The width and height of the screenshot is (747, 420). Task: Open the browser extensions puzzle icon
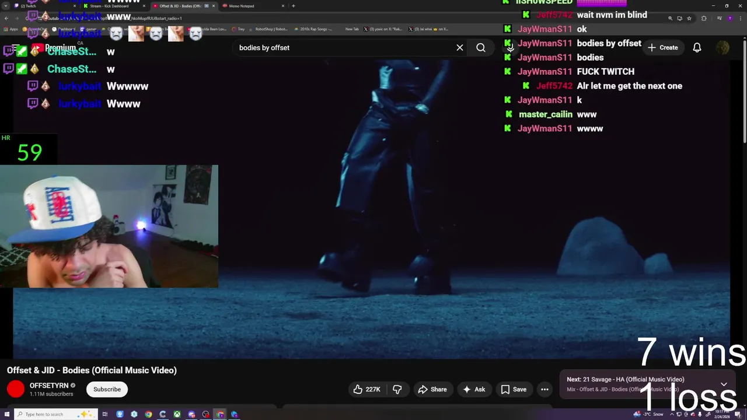pyautogui.click(x=704, y=18)
